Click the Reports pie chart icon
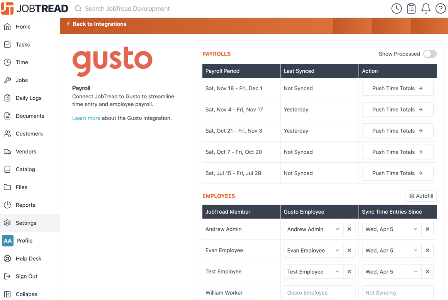 click(7, 205)
